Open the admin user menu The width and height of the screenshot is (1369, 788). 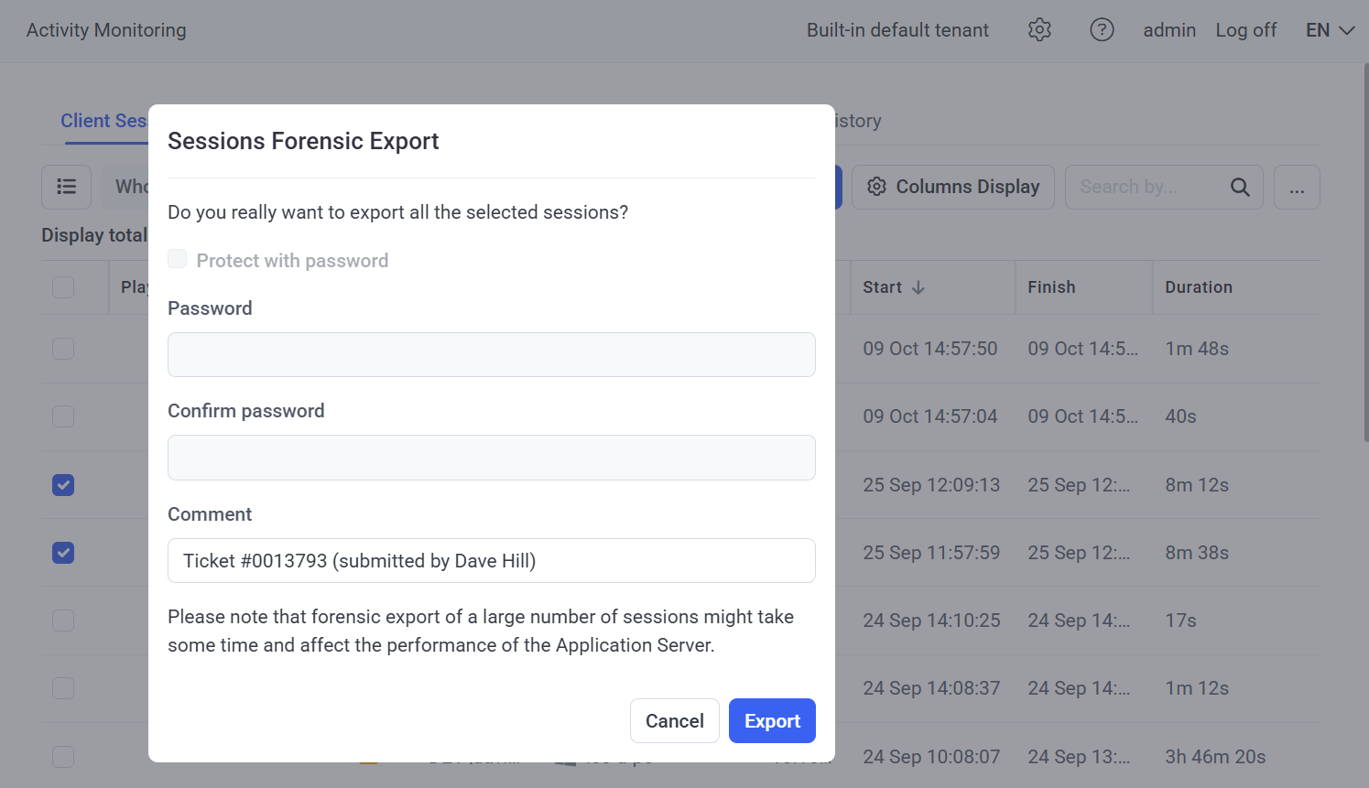(x=1168, y=30)
